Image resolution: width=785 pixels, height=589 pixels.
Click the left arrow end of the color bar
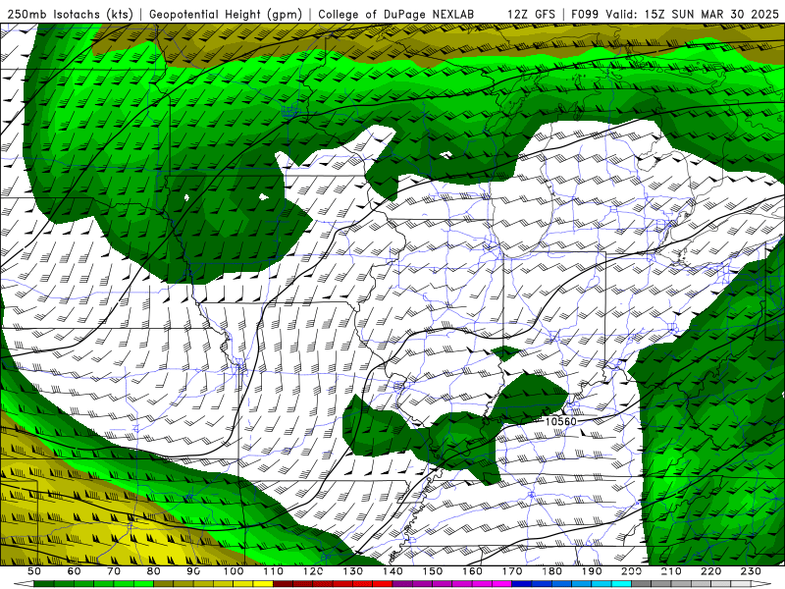point(24,583)
